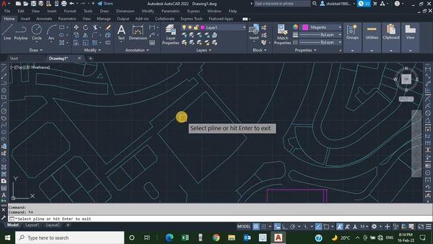Open the Modify menu
This screenshot has height=244, width=433.
pos(147,11)
